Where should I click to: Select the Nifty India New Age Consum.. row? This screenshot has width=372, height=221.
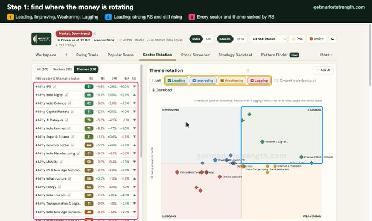pyautogui.click(x=86, y=212)
